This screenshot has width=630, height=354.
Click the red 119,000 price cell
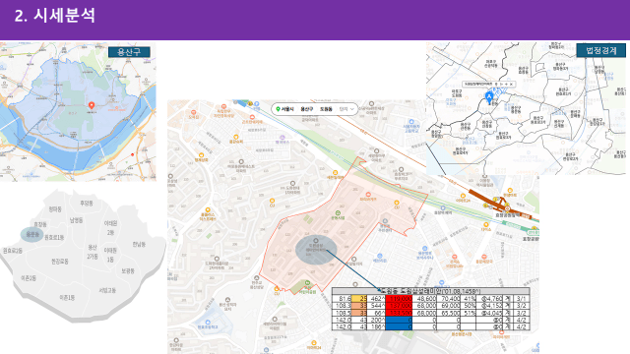coord(399,299)
